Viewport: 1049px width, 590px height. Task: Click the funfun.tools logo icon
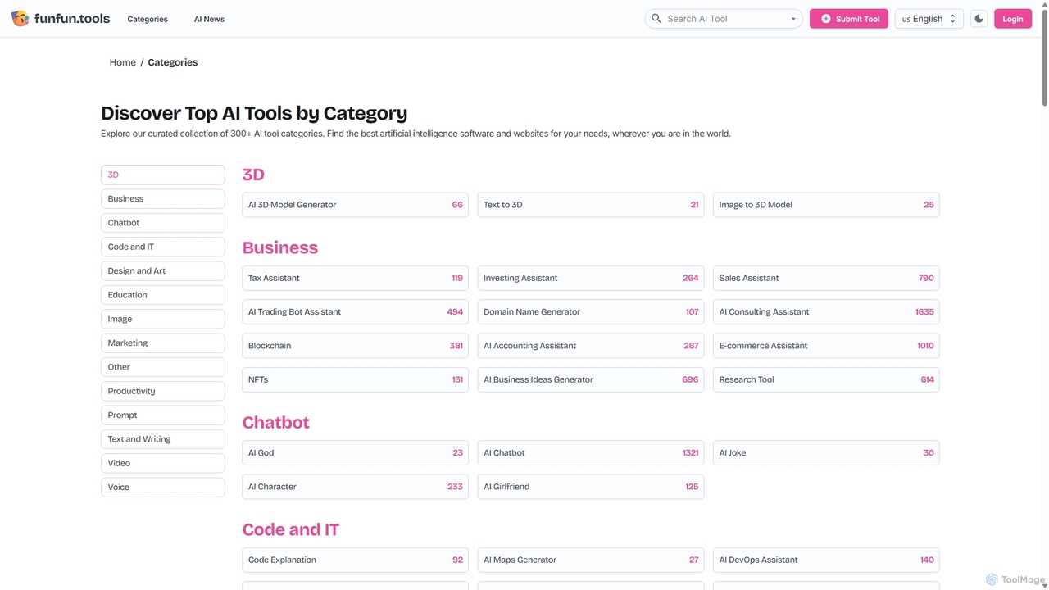[20, 18]
